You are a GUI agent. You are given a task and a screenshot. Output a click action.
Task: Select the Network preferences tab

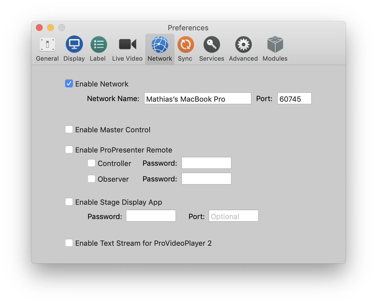point(160,48)
